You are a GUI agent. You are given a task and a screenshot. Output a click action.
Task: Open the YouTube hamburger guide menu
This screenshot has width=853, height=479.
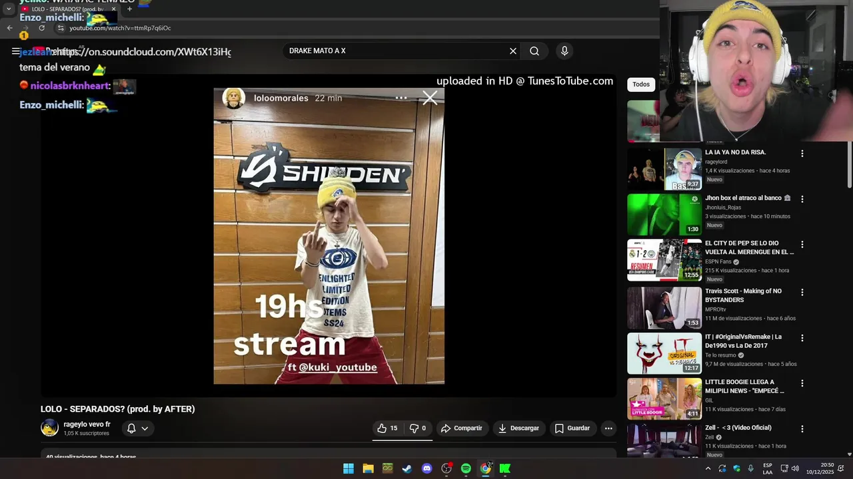tap(15, 51)
